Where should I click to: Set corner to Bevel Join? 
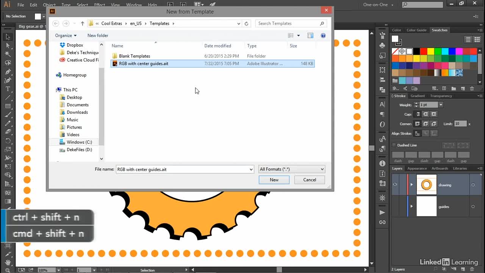434,124
